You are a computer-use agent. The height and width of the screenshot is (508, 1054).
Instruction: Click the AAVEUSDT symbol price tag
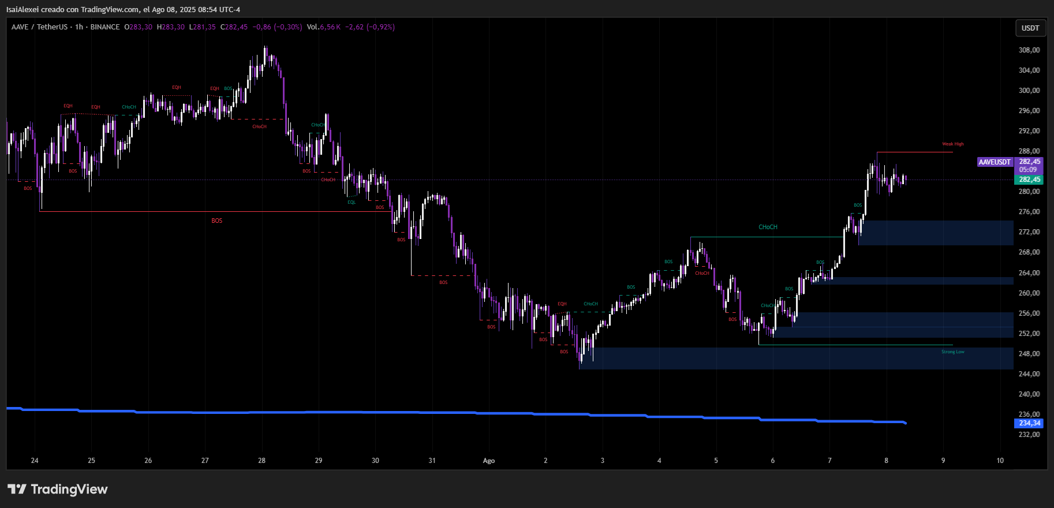[995, 162]
